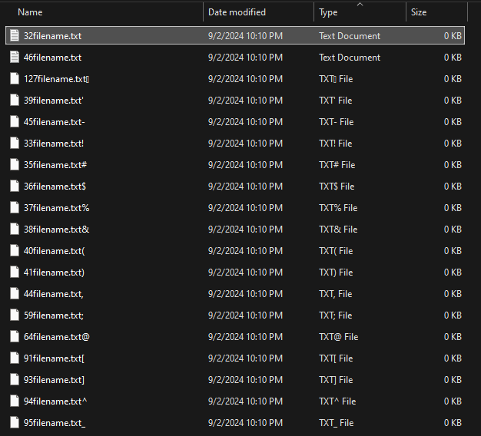This screenshot has width=481, height=436.
Task: Select the file icon for 38filename.txt&
Action: point(15,230)
